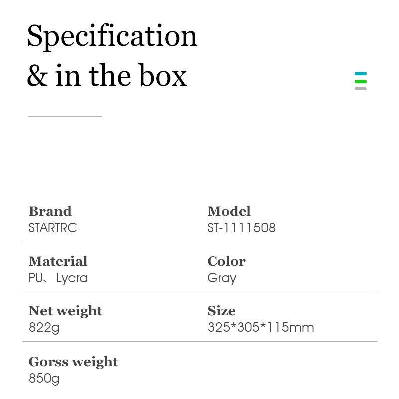Click the Model label
This screenshot has width=399, height=399.
[x=229, y=211]
